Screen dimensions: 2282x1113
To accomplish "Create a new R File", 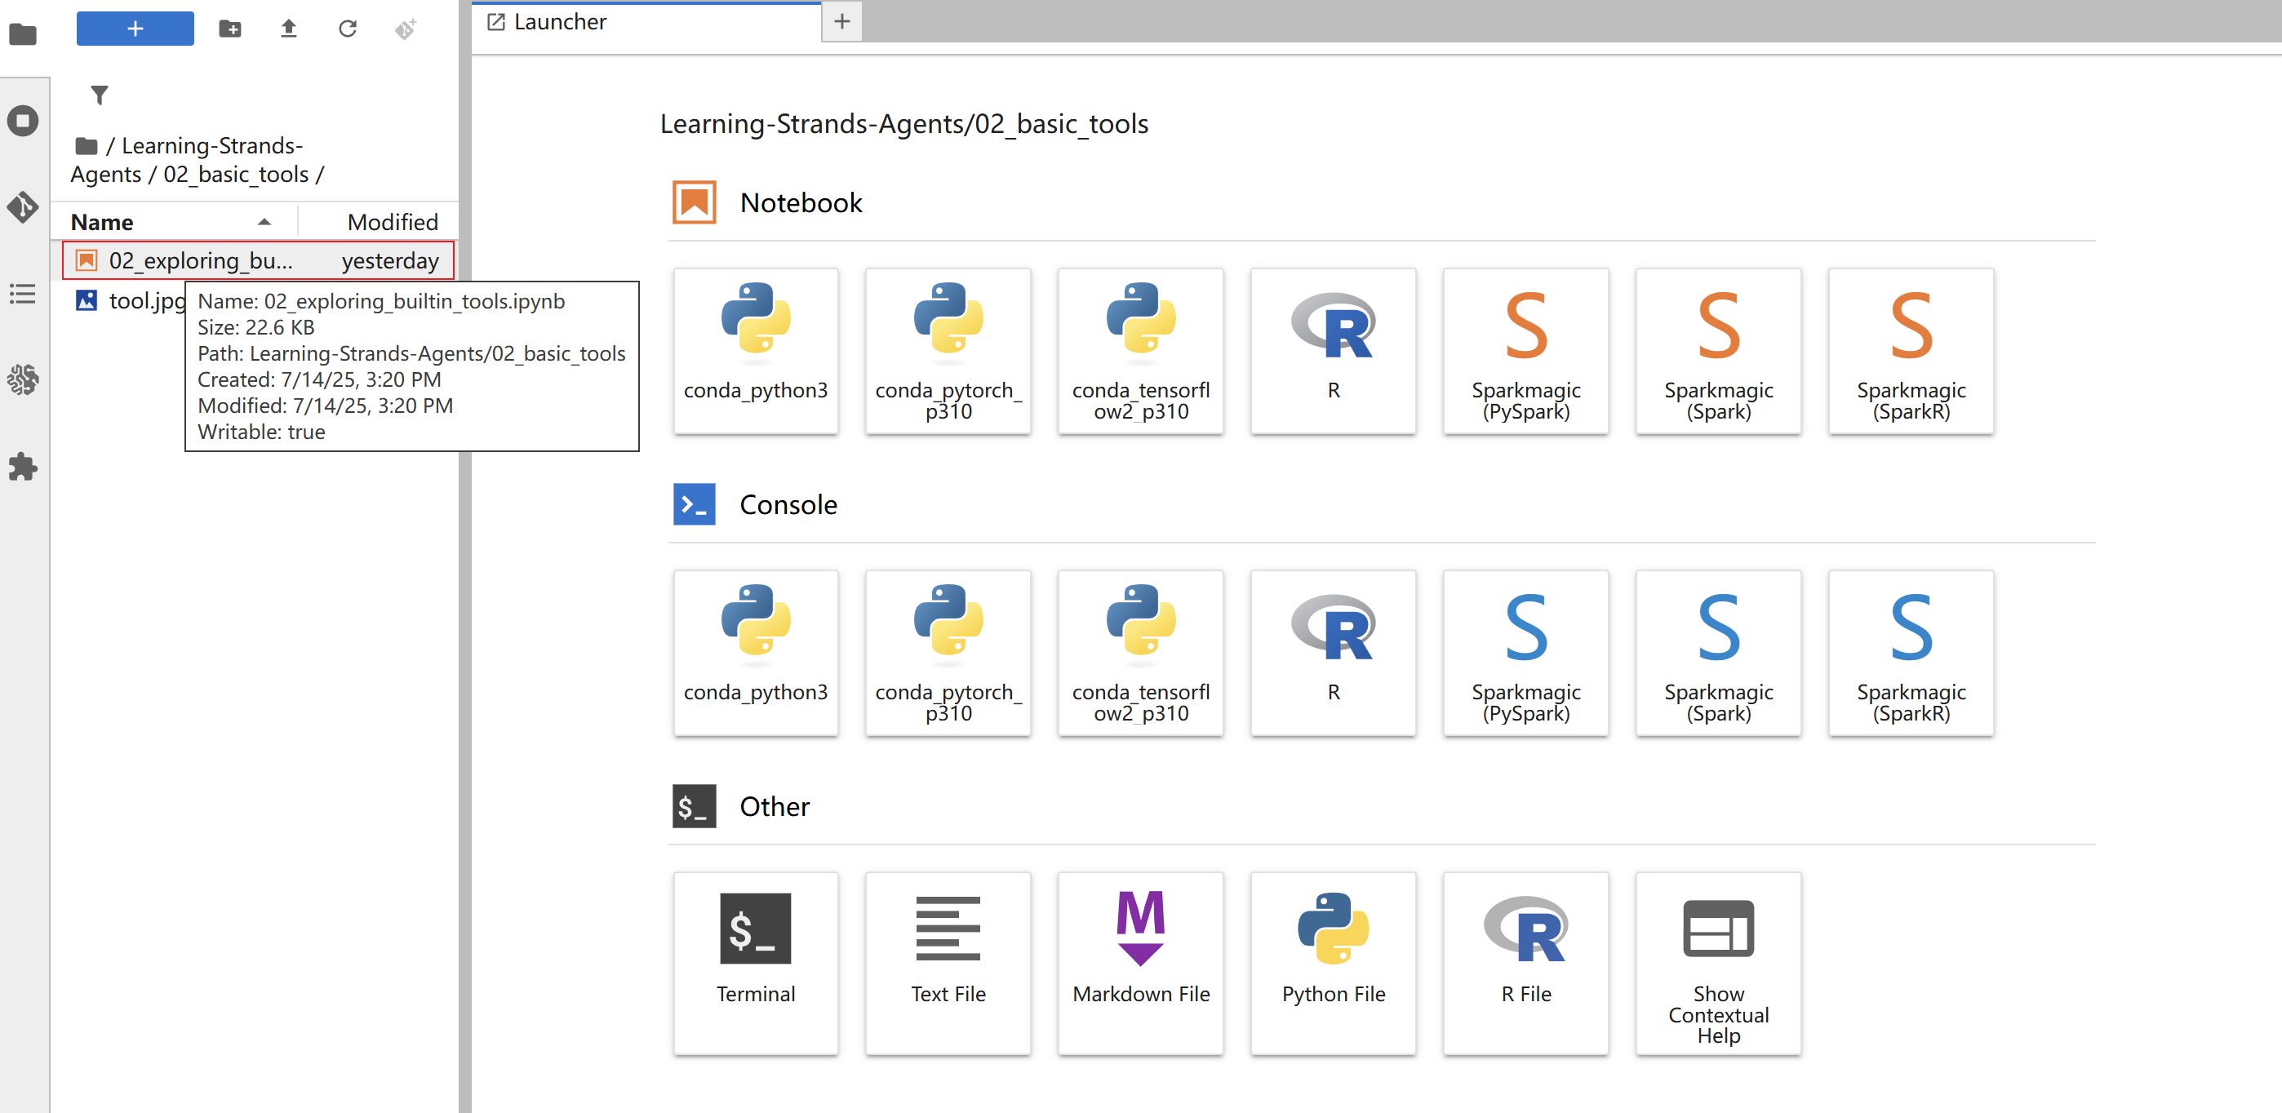I will 1526,964.
